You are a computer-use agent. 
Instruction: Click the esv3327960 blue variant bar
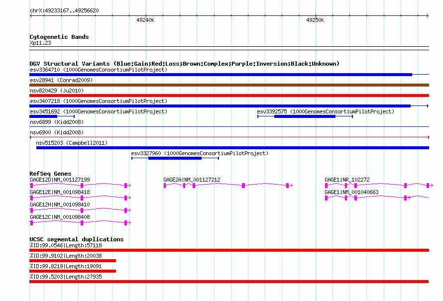(x=175, y=158)
